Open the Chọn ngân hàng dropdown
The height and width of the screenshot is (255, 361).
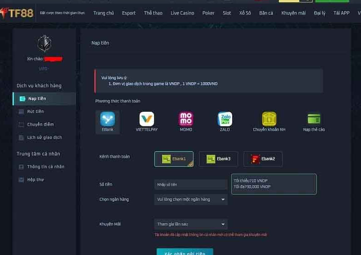(x=191, y=200)
